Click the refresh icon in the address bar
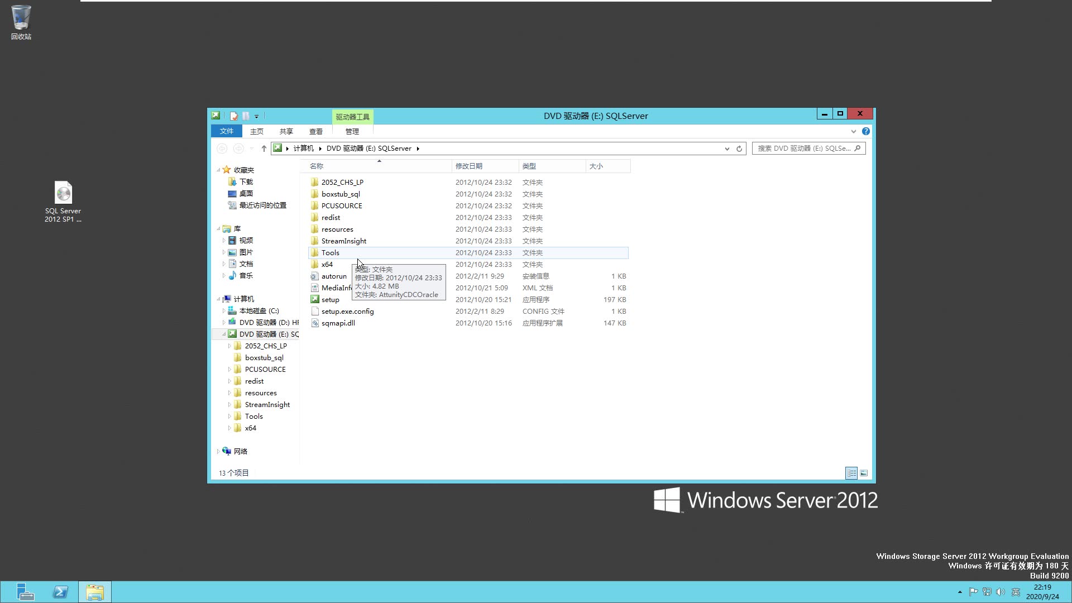Screen dimensions: 1072x603 click(739, 149)
